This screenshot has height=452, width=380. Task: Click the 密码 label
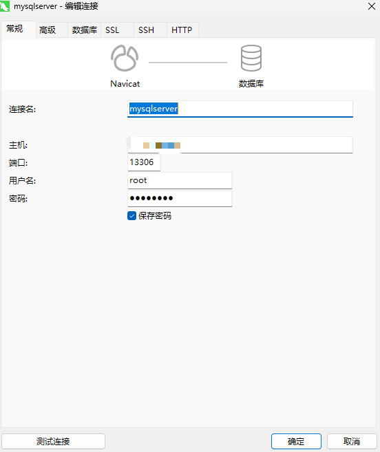tap(18, 199)
